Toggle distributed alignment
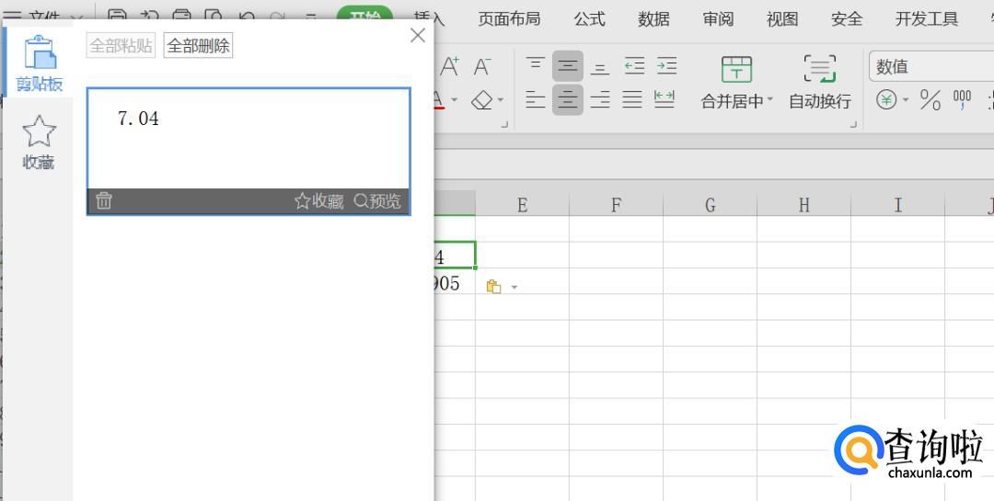 click(665, 99)
